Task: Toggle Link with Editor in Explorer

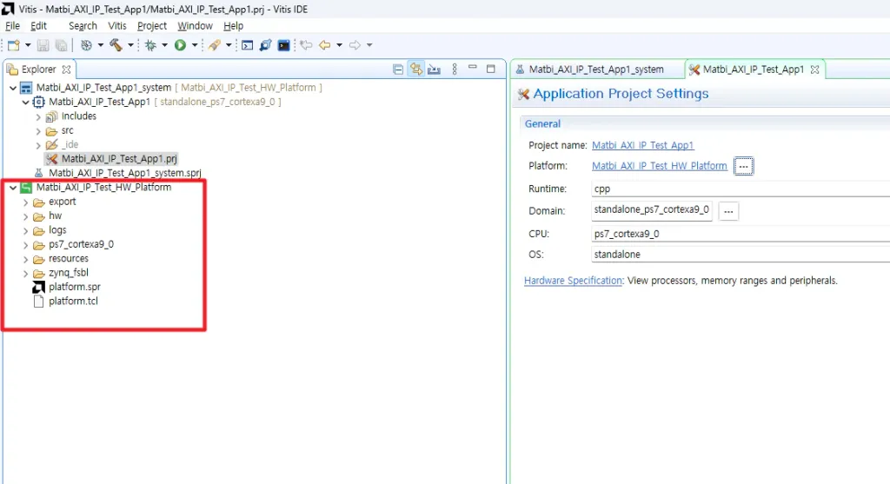Action: [416, 70]
